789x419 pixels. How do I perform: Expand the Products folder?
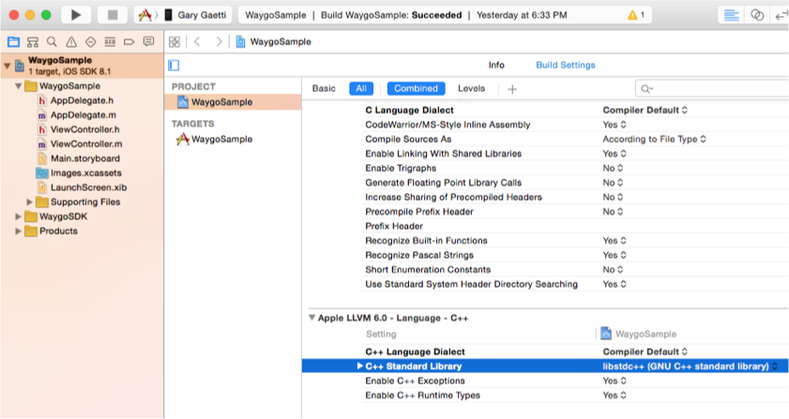(x=19, y=232)
